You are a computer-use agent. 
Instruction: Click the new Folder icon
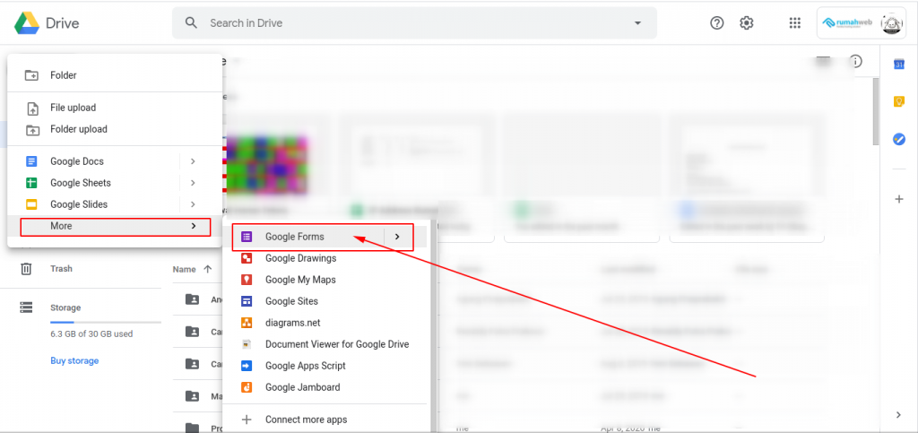pos(31,75)
